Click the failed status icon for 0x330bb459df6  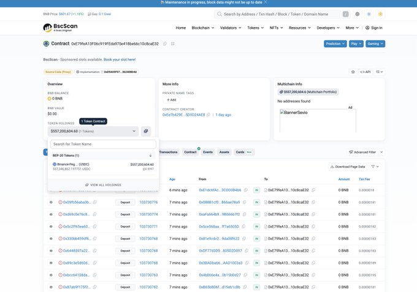(60, 239)
